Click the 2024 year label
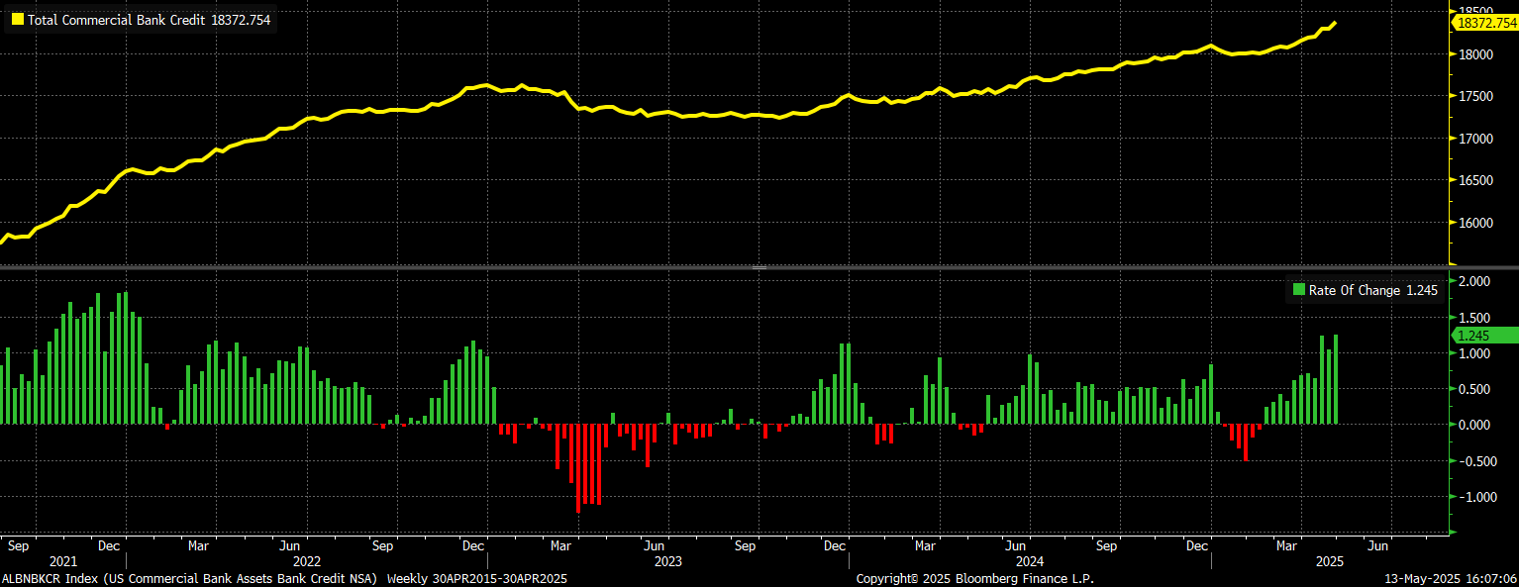This screenshot has height=587, width=1519. 1030,561
